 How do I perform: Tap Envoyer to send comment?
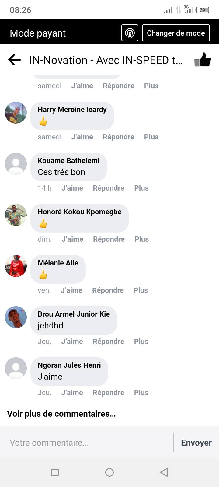(x=196, y=443)
